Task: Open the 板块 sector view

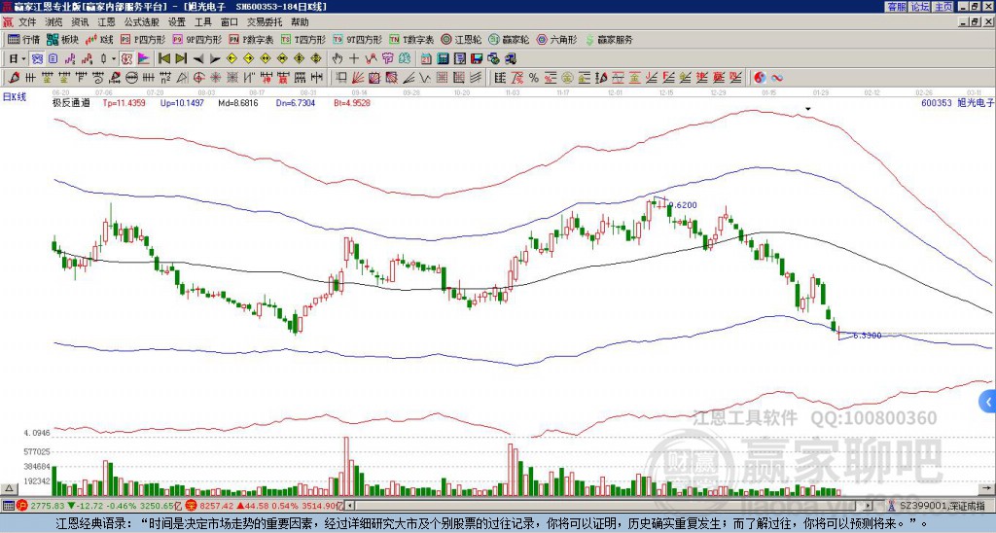Action: pos(62,39)
